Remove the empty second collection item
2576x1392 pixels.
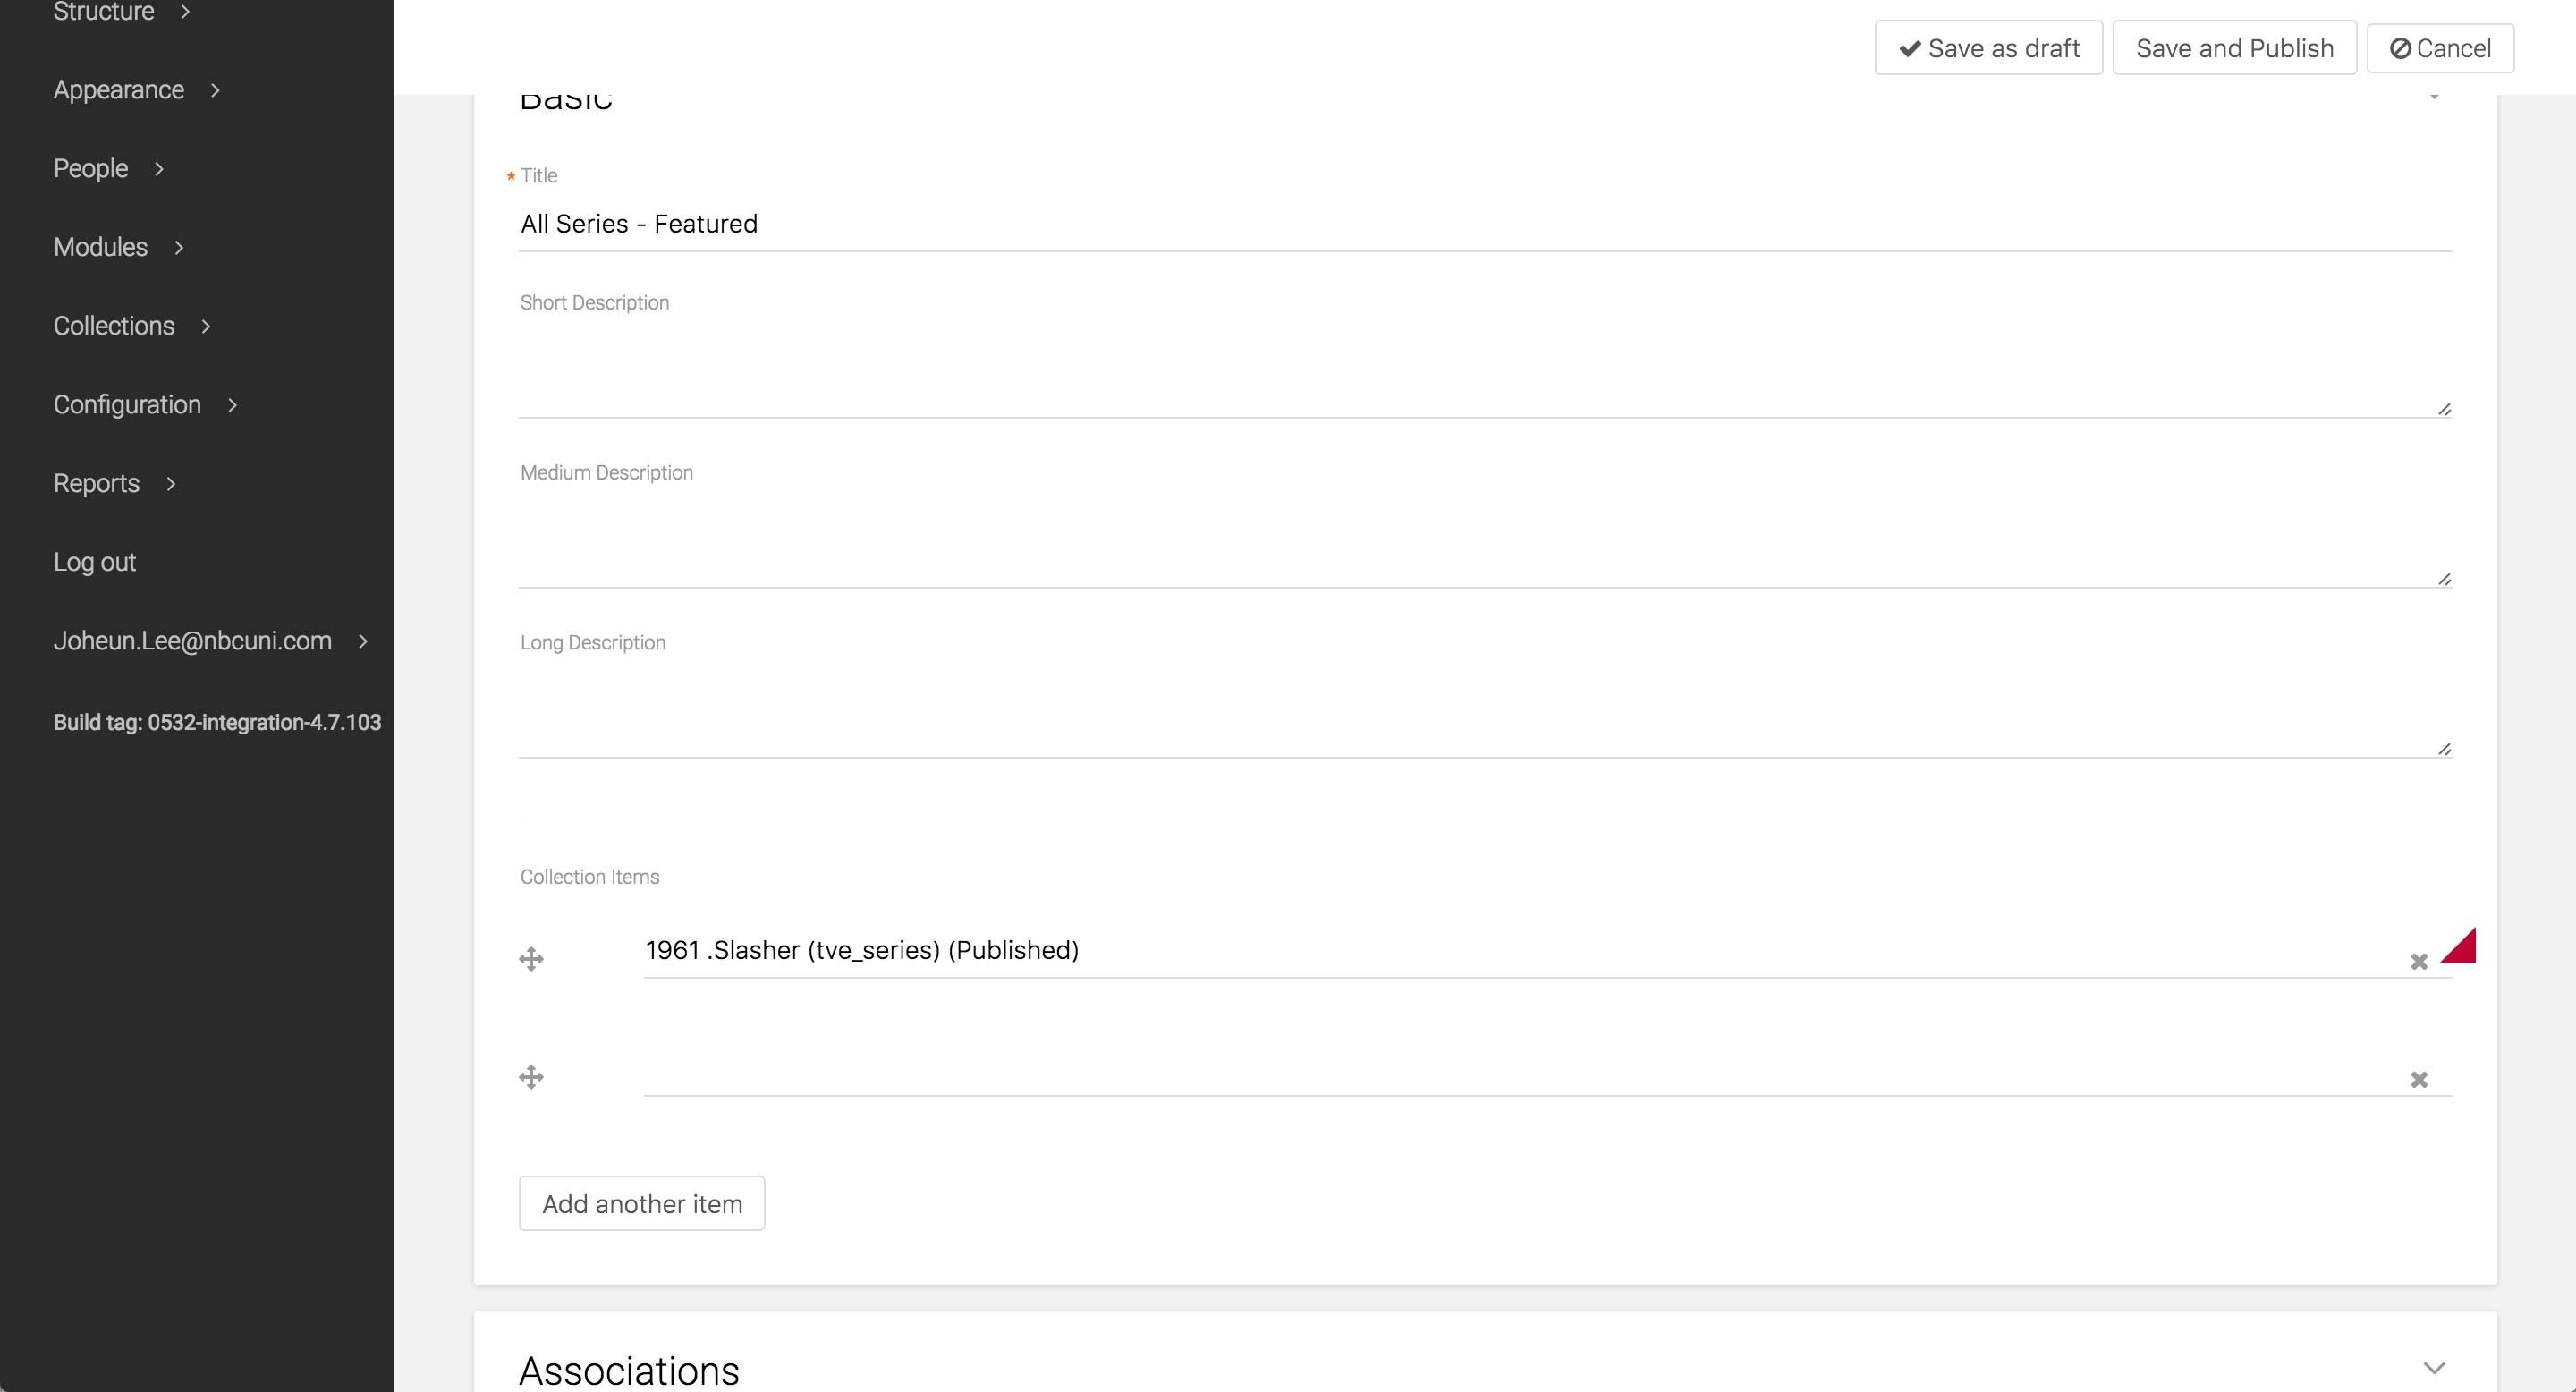coord(2419,1080)
